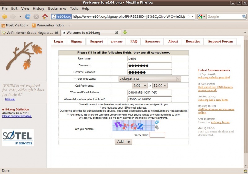This screenshot has width=248, height=174.
Task: Click the Sotel IP Services sponsor logo
Action: tap(18, 137)
